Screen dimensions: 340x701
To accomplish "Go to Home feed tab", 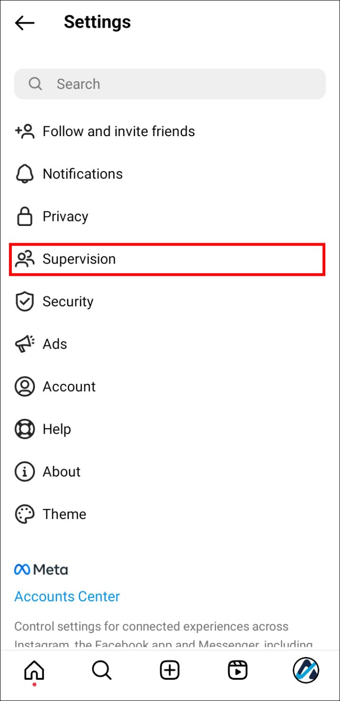I will [x=34, y=670].
